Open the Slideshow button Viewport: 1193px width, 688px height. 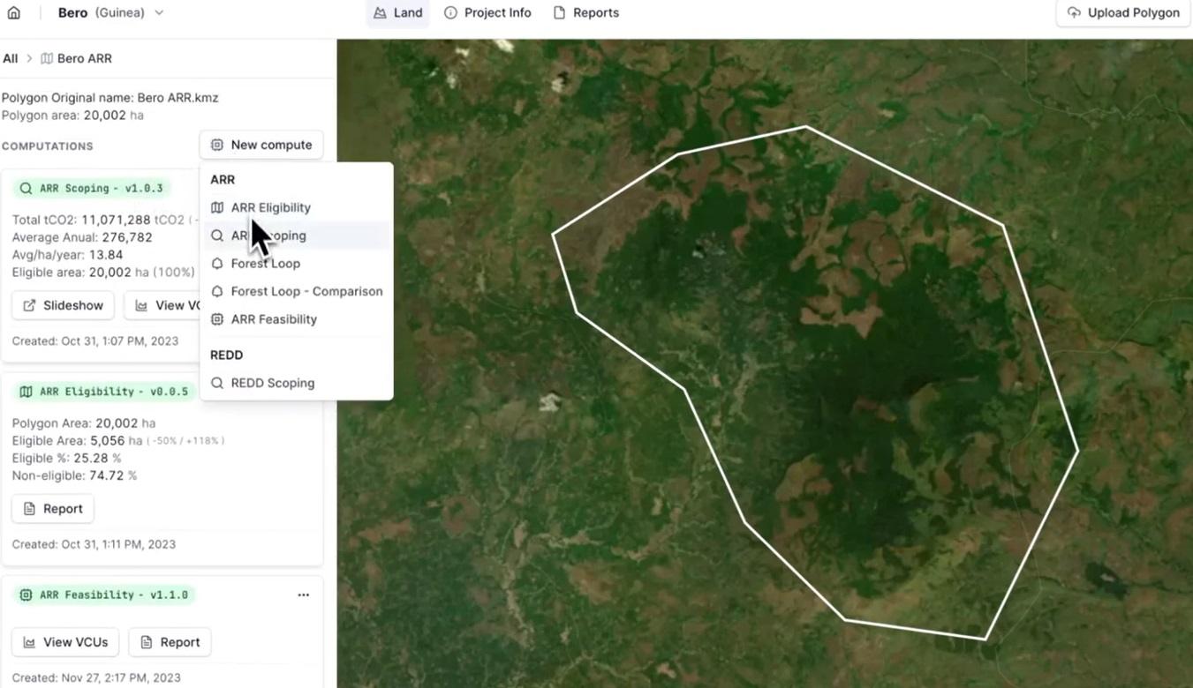pos(63,305)
